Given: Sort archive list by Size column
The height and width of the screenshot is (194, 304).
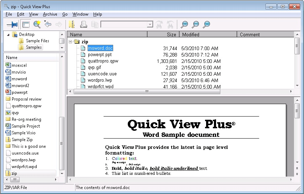Looking at the screenshot, I should coord(163,34).
